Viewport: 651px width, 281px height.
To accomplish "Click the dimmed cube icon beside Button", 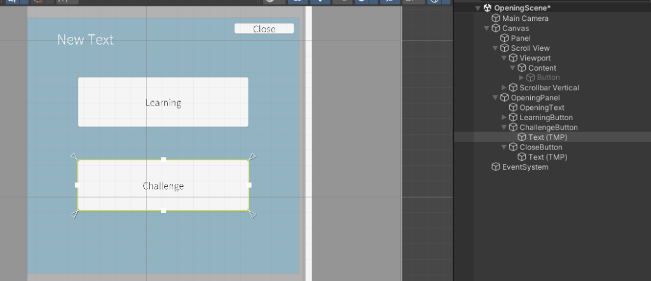I will tap(531, 78).
